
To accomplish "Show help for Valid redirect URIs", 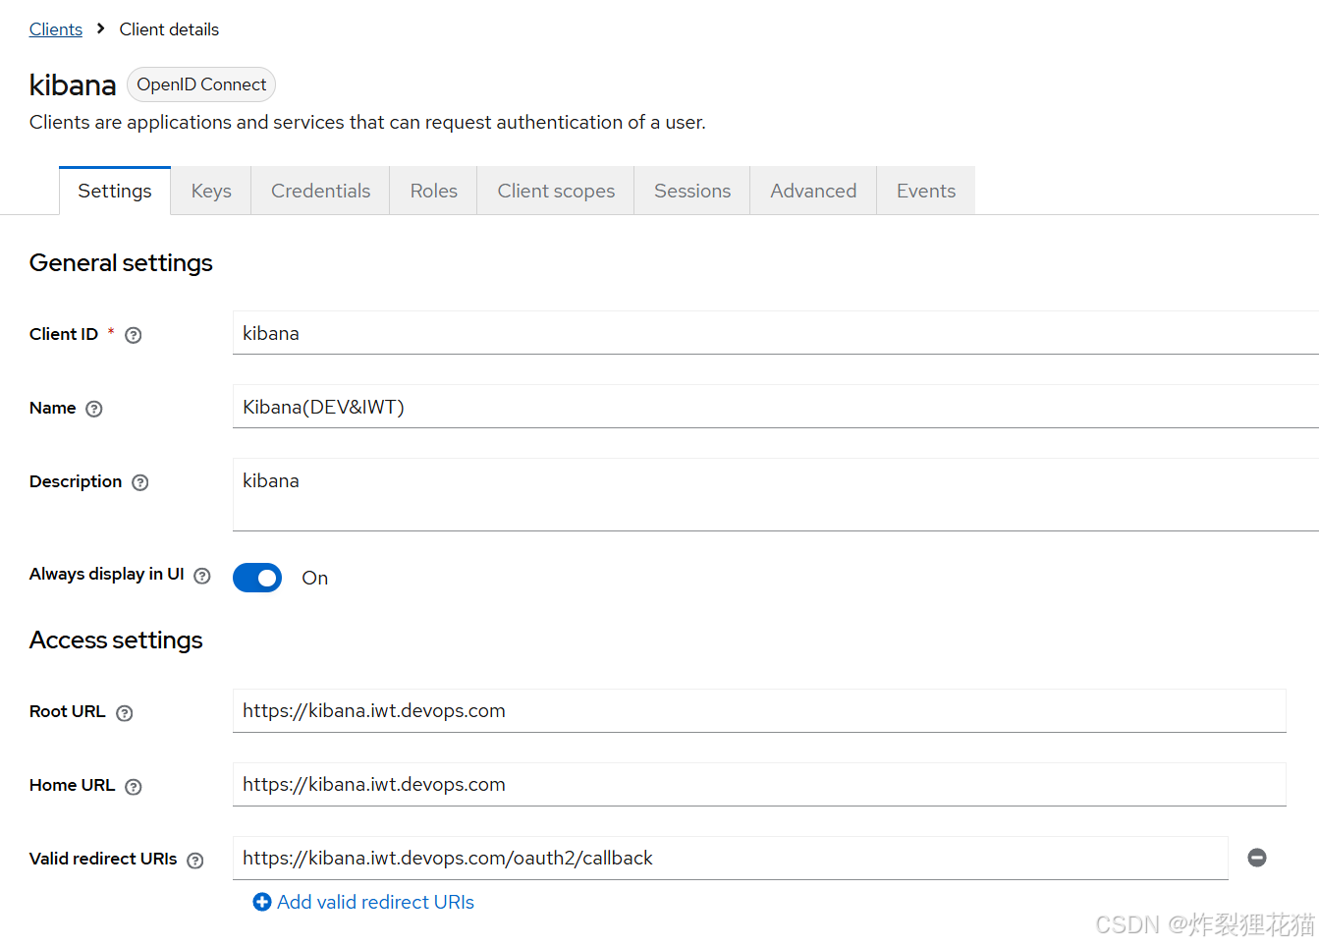I will click(x=195, y=861).
